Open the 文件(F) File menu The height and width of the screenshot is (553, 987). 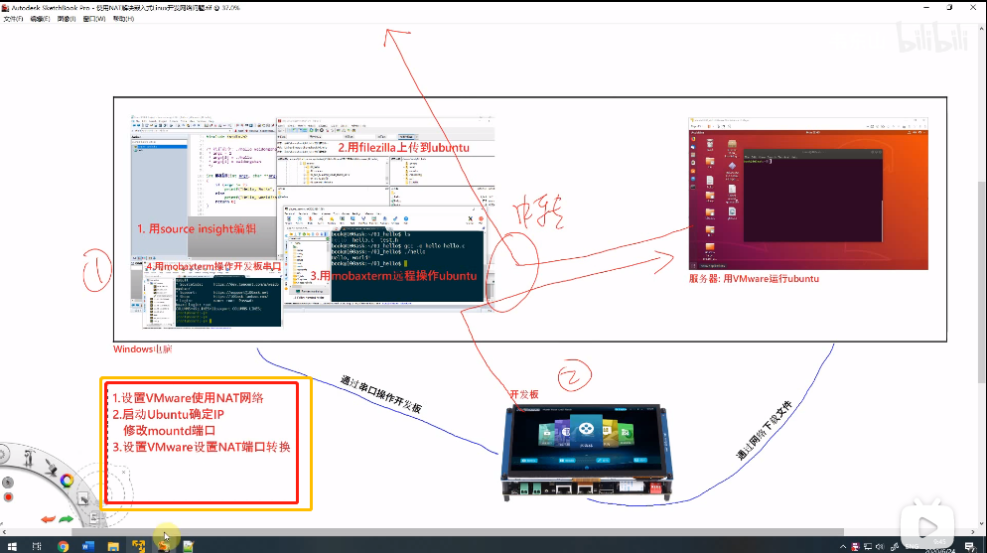point(13,19)
